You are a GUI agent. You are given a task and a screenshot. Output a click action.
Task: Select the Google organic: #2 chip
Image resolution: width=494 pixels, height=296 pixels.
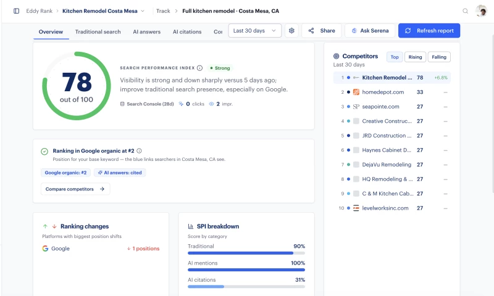[x=65, y=173]
